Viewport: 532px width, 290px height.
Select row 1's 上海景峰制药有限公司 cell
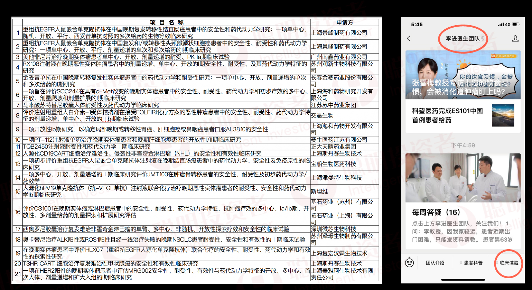pos(345,32)
